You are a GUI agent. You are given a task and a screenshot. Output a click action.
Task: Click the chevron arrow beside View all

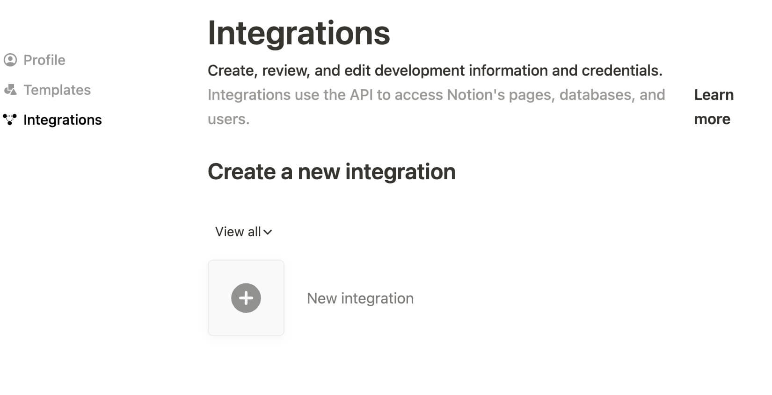click(268, 232)
